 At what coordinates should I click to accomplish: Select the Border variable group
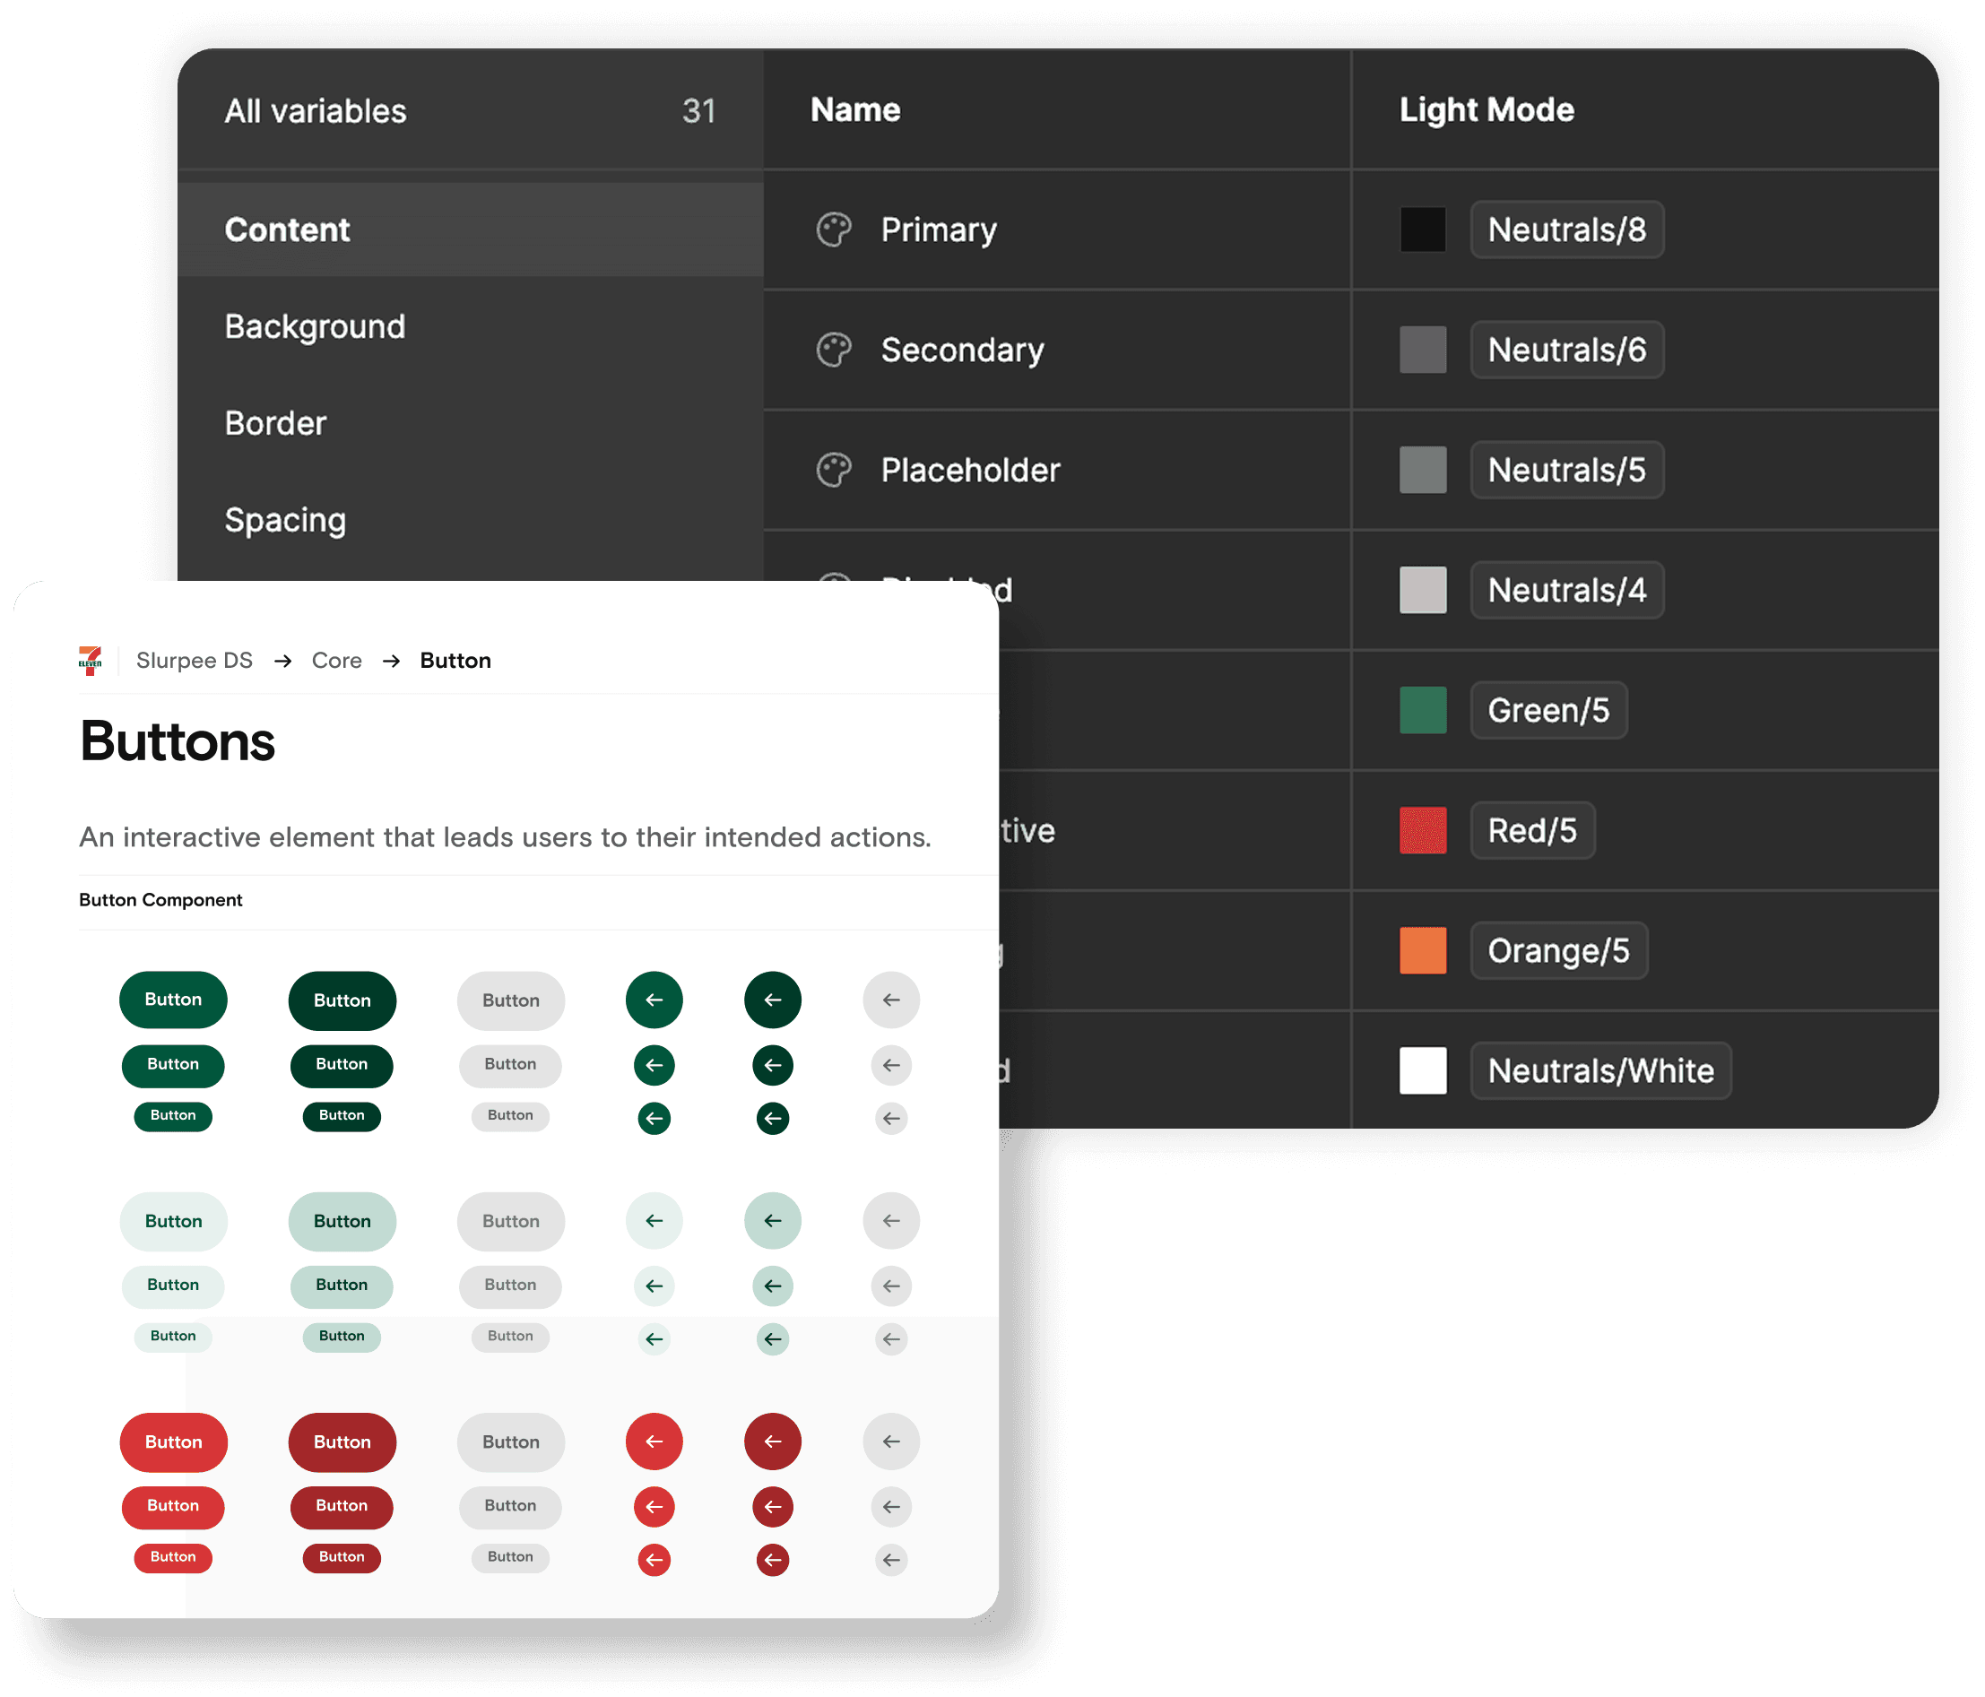point(276,423)
